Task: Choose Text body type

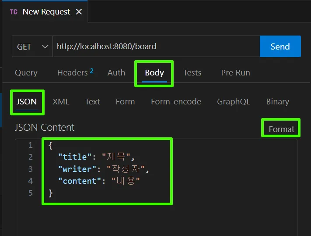Action: click(92, 102)
